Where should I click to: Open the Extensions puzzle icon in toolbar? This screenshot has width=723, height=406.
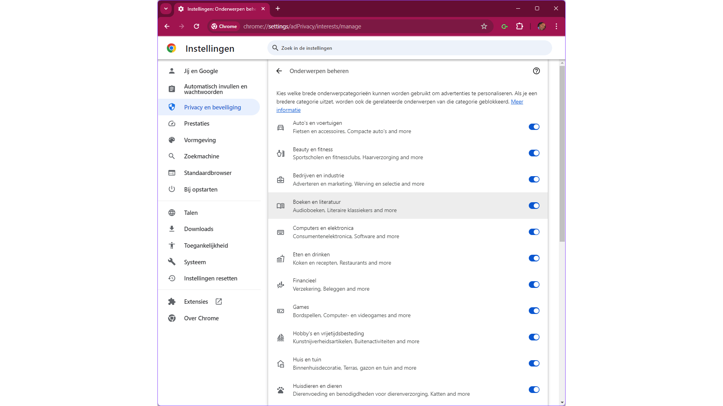coord(520,26)
